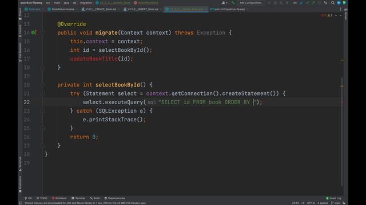Go to previous highlighted error arrow
Viewport: 366px width, 205px height.
336,15
